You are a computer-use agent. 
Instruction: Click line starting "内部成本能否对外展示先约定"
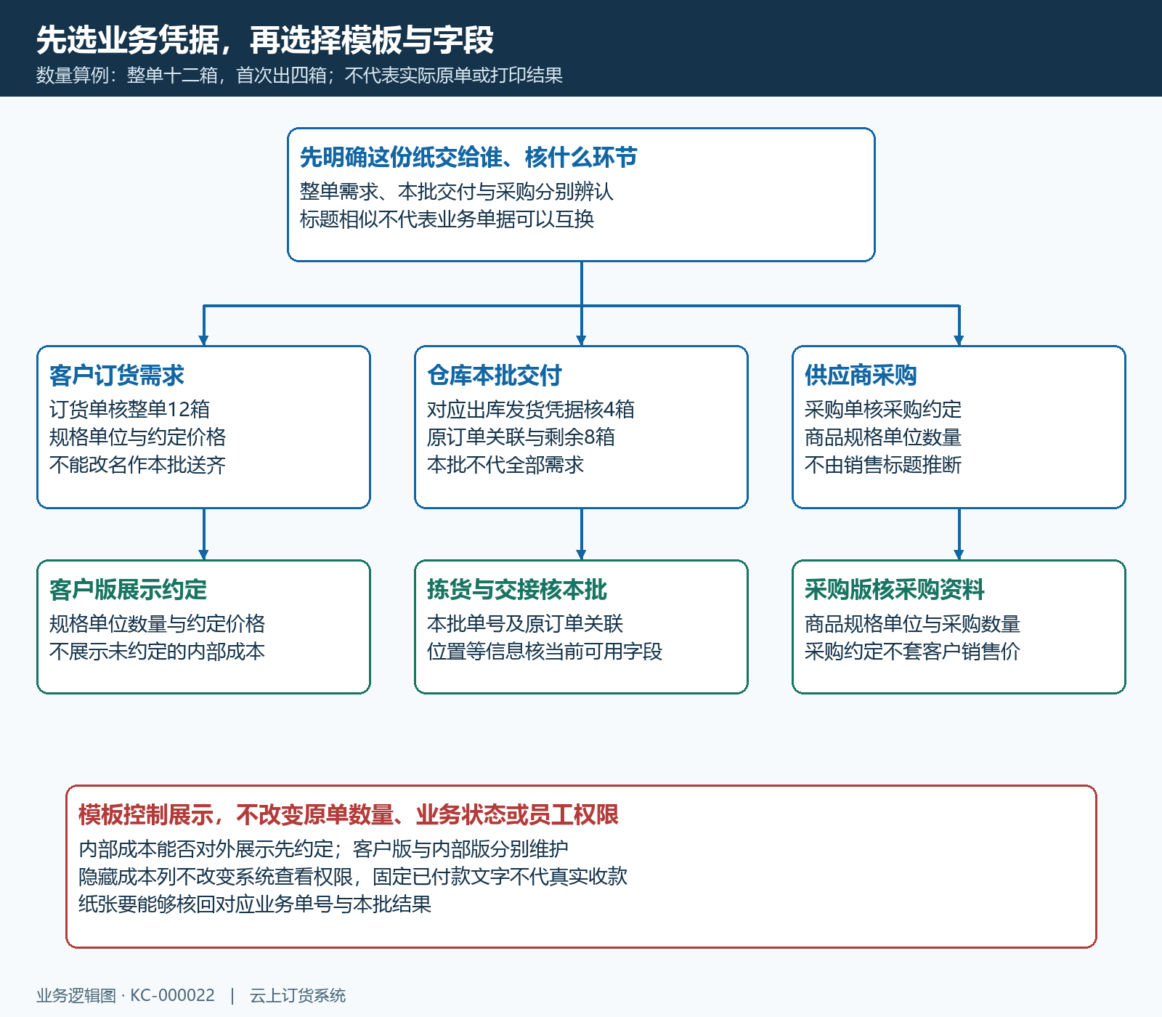point(323,849)
